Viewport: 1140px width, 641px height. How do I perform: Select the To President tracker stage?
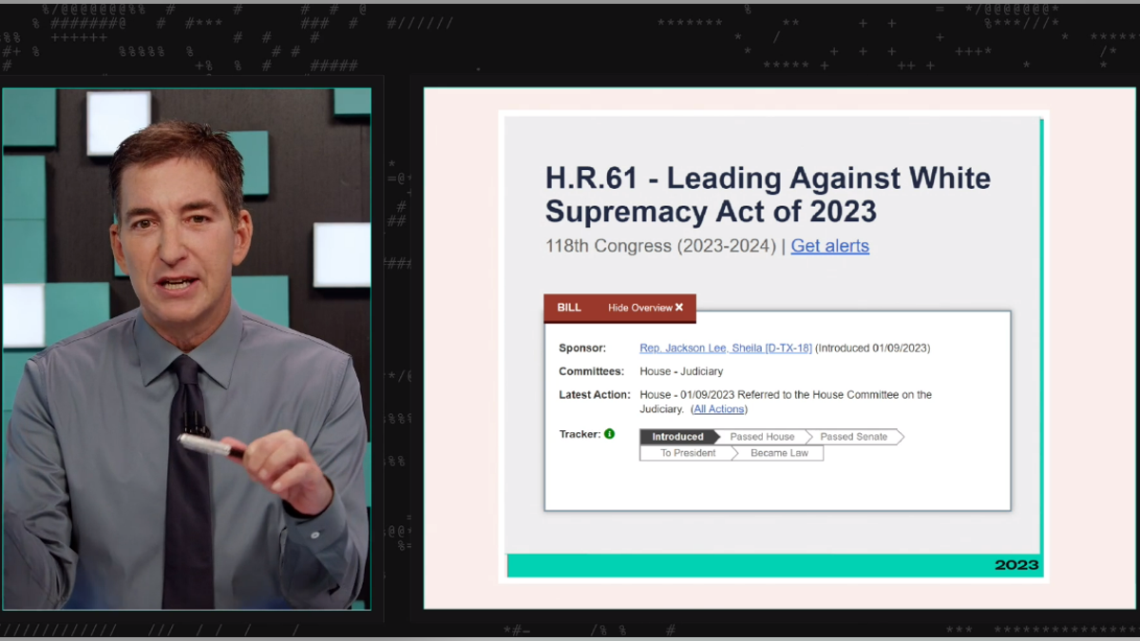(688, 453)
